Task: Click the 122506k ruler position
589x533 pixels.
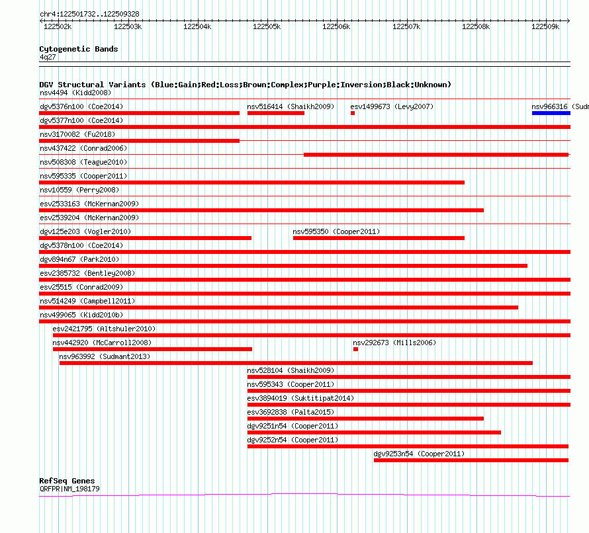Action: (336, 26)
